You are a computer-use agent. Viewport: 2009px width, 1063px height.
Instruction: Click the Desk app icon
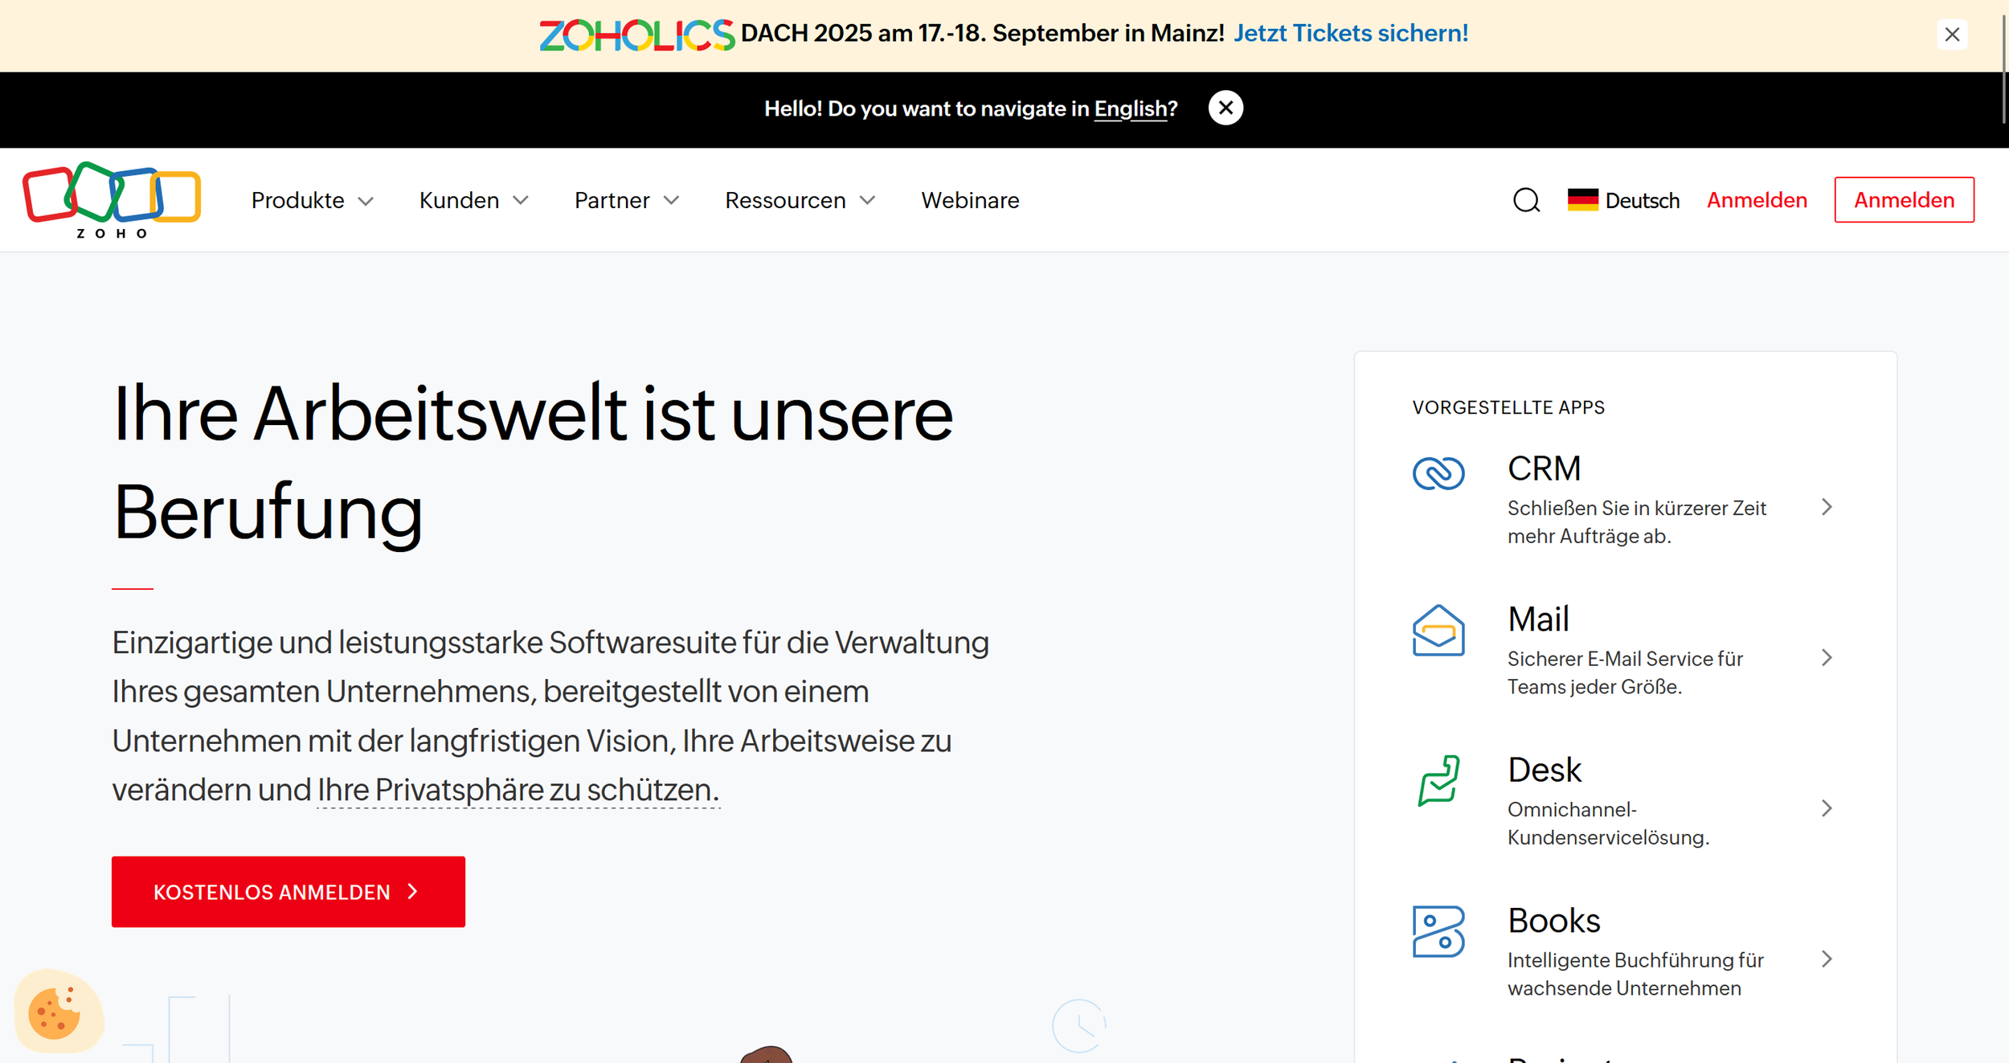click(x=1438, y=780)
